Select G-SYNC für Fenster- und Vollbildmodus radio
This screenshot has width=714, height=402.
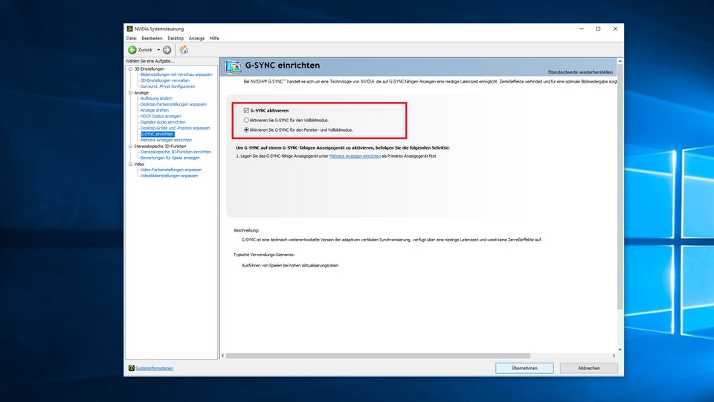pos(246,130)
